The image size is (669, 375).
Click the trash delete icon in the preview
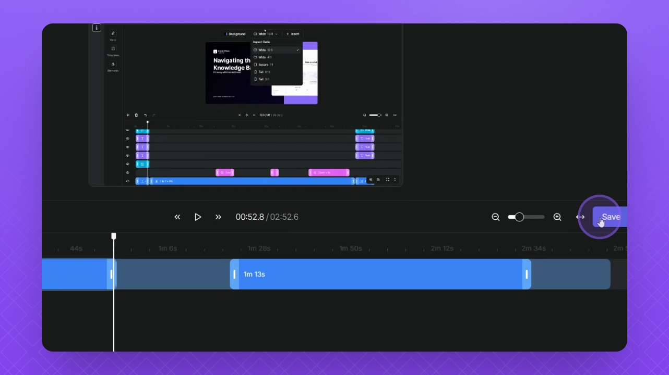pyautogui.click(x=137, y=115)
